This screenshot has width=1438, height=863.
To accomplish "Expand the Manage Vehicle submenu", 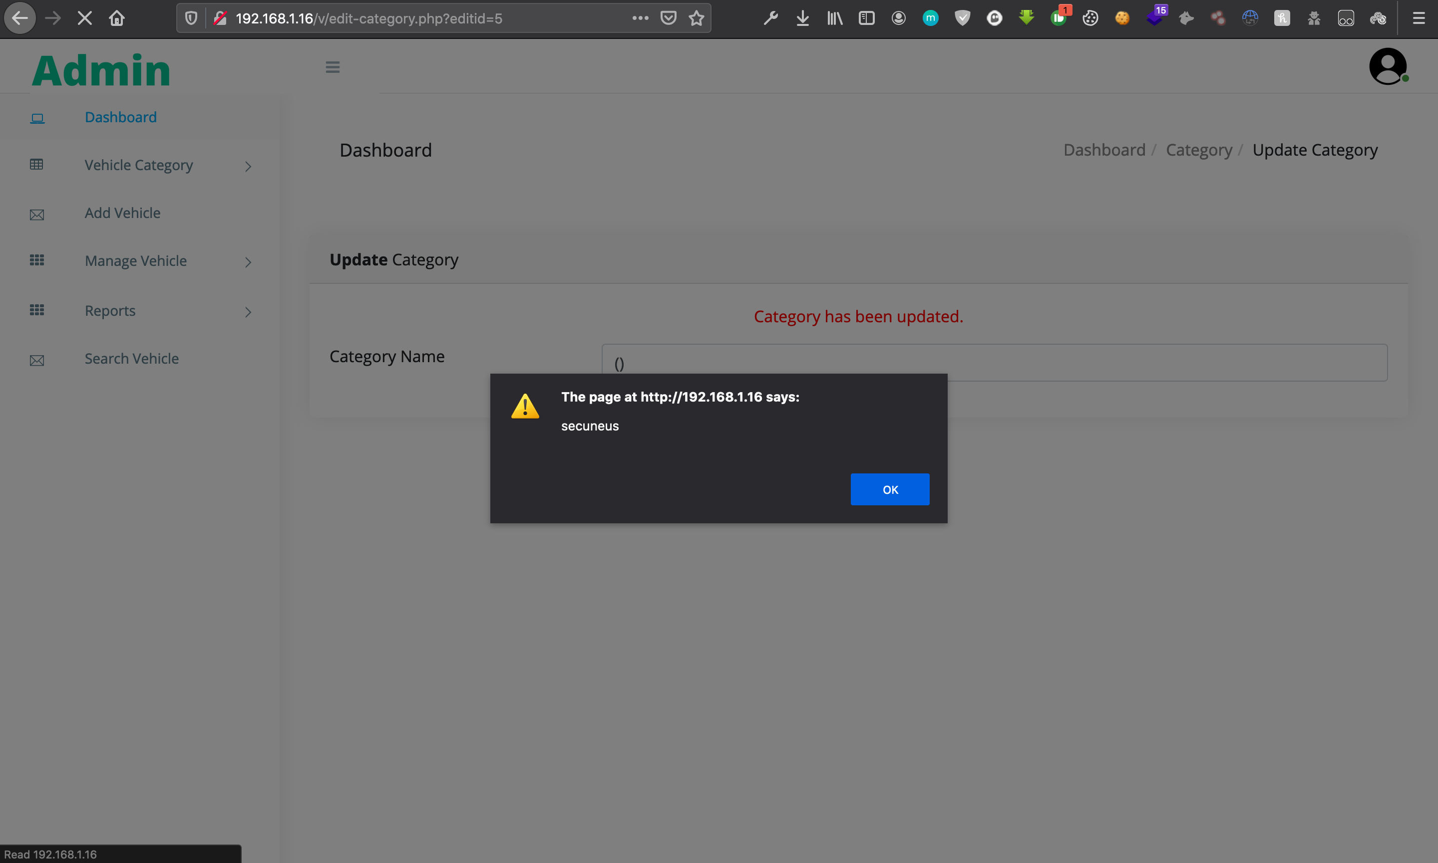I will (248, 262).
